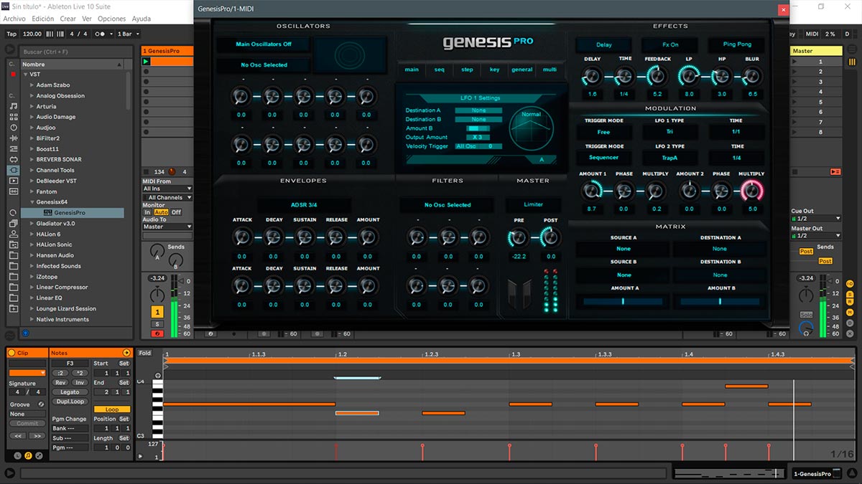Click the groove hot-swap icon next to Groove

[x=41, y=404]
